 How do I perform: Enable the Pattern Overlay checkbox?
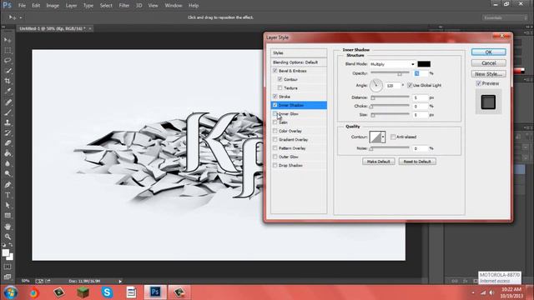pyautogui.click(x=275, y=148)
